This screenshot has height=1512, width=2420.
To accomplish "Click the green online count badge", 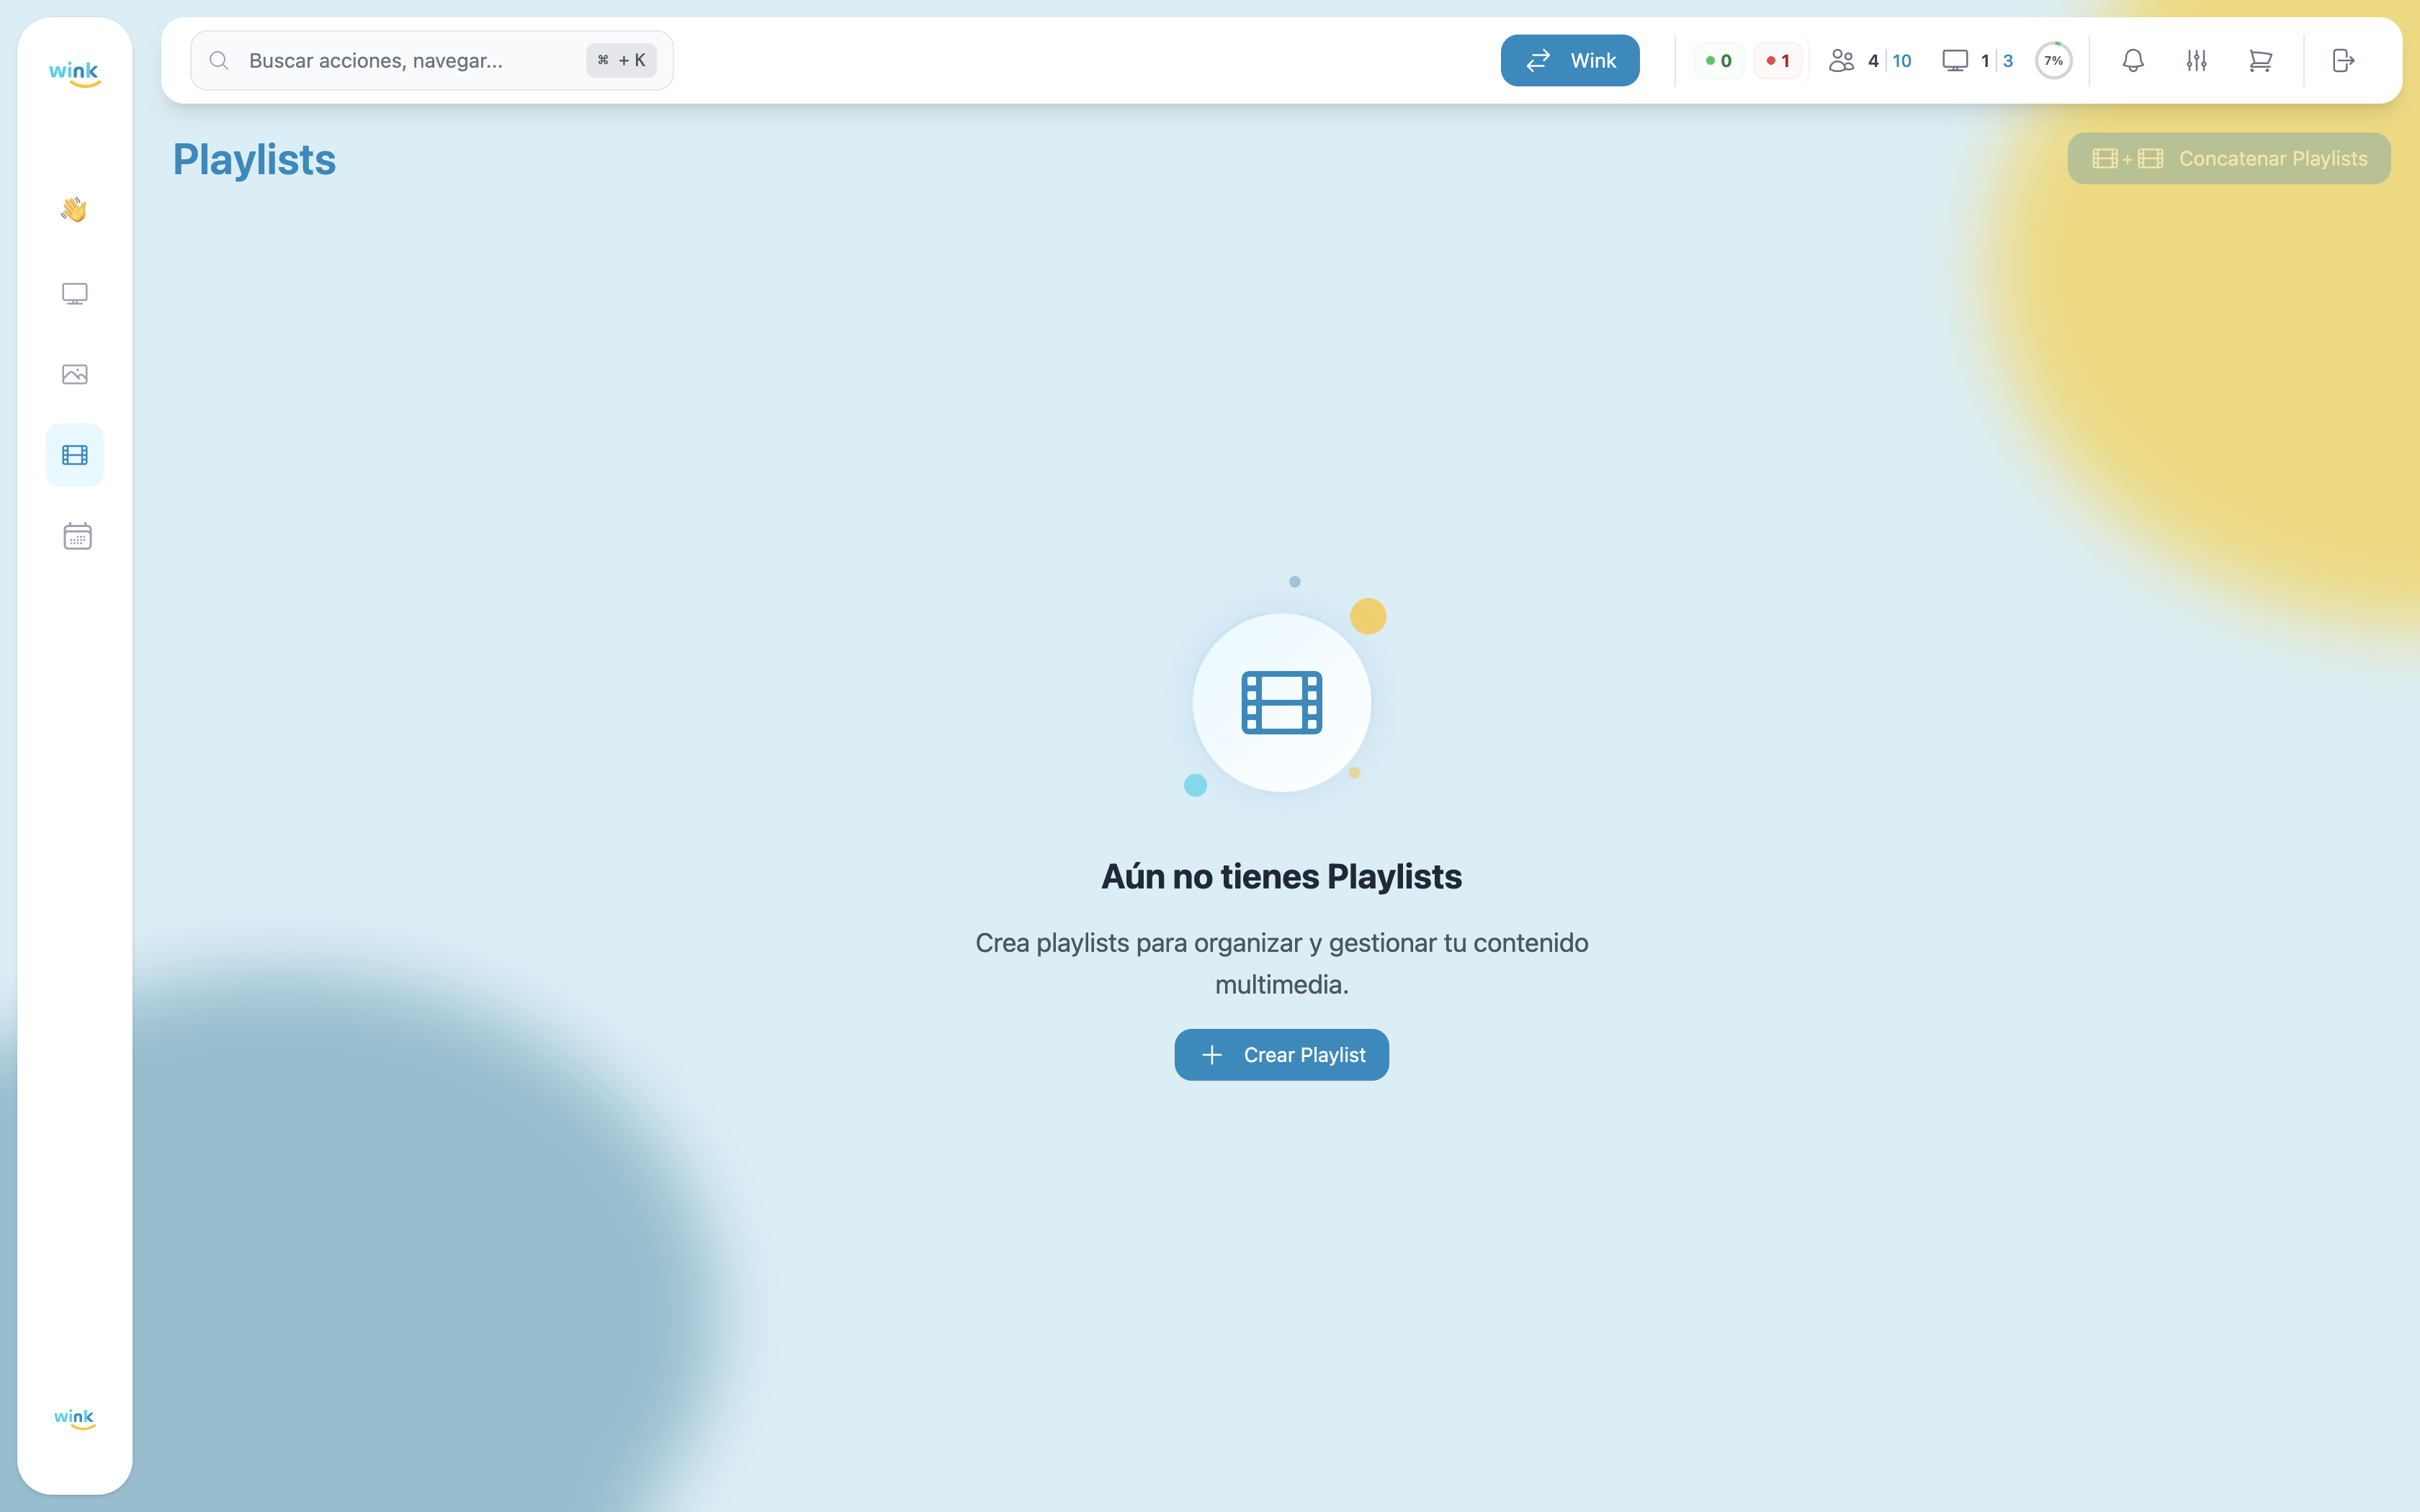I will (x=1718, y=61).
